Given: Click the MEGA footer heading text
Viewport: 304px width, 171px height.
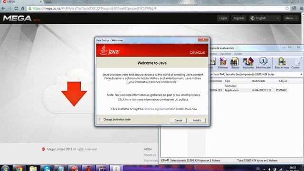Looking at the screenshot, I should pyautogui.click(x=148, y=149).
